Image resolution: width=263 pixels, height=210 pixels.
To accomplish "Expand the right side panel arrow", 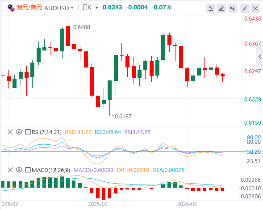I will pos(260,57).
